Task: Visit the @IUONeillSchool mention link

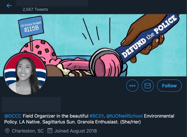Action: (124, 116)
